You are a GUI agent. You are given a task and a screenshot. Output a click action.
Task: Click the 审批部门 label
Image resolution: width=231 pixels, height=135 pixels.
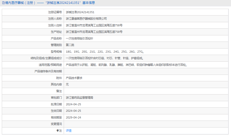[56, 98]
